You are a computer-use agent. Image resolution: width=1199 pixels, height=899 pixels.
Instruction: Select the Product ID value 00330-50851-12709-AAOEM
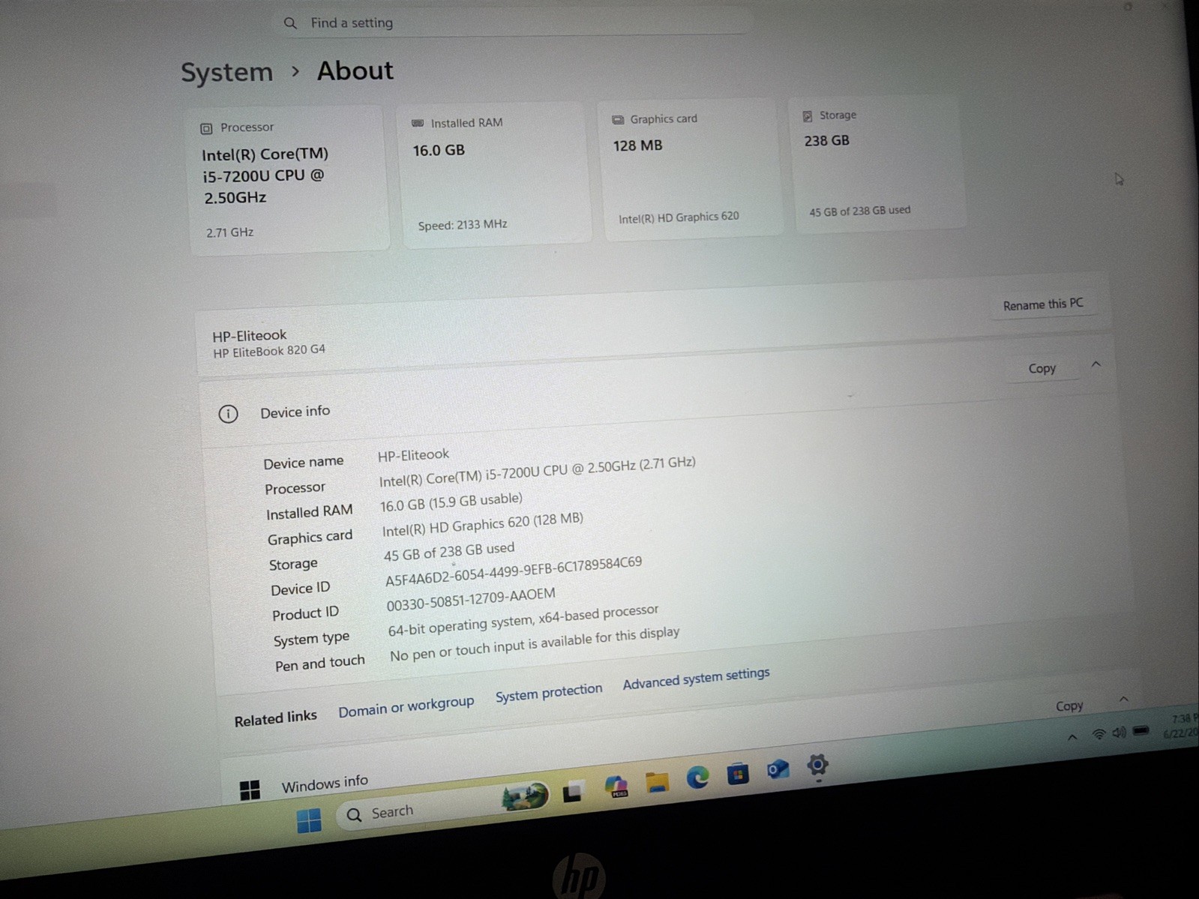(x=471, y=599)
